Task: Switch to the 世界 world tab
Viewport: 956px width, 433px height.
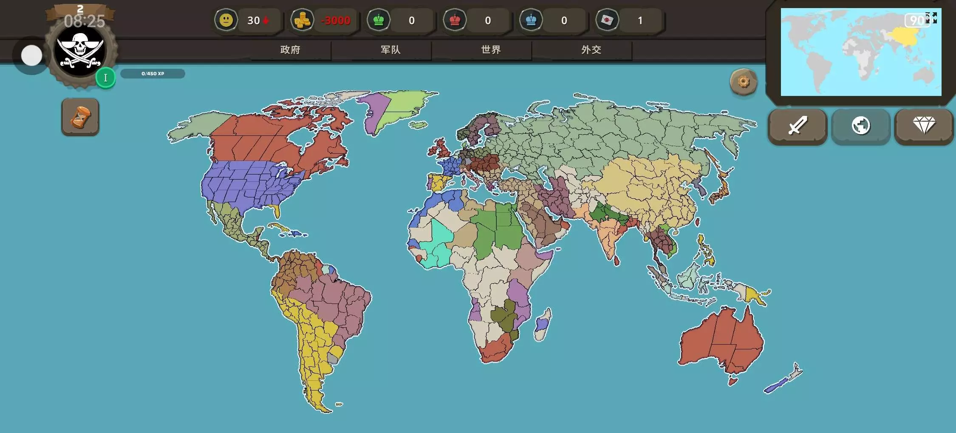Action: tap(491, 50)
